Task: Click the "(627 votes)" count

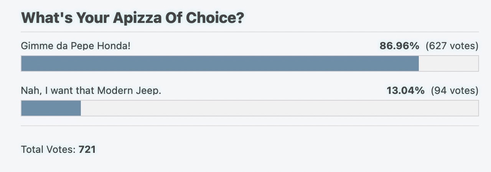Action: click(x=452, y=46)
